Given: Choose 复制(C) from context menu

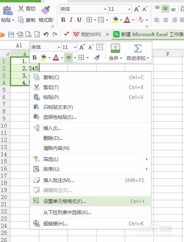Looking at the screenshot, I should (90, 77).
